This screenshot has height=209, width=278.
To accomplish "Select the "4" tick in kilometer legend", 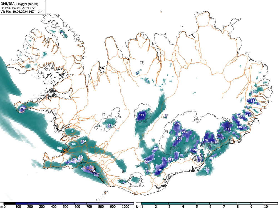I will (x=183, y=207).
